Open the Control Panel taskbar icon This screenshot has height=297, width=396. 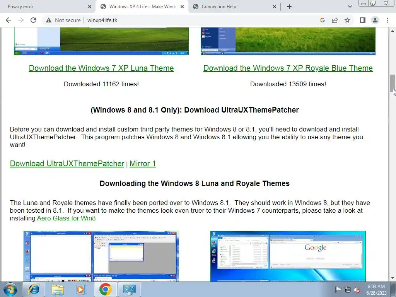129,289
